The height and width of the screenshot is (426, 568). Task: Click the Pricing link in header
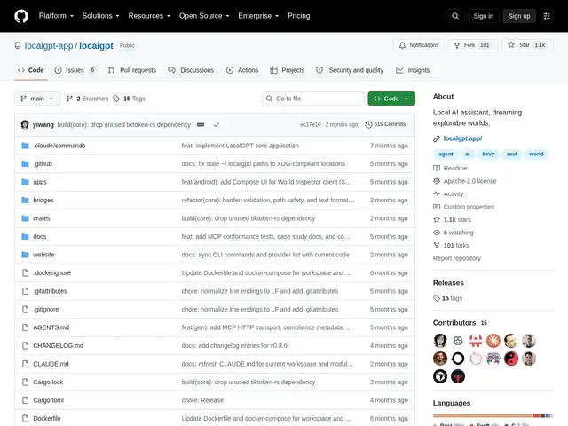coord(299,16)
